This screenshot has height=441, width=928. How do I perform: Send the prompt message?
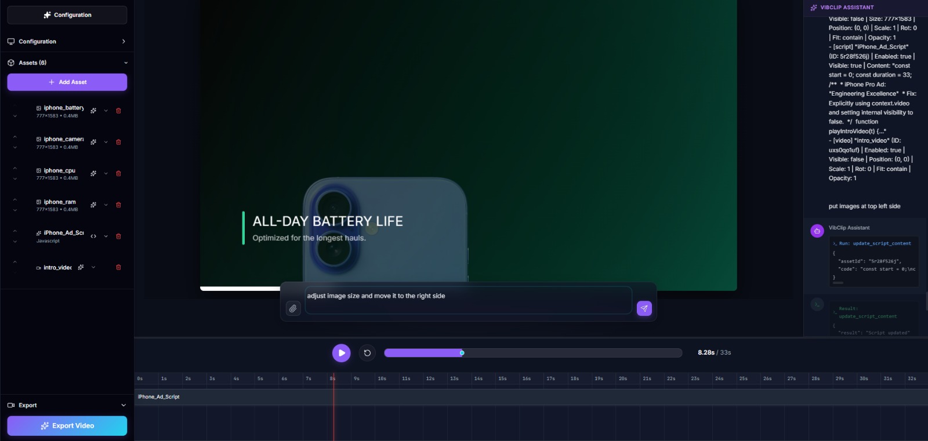644,308
